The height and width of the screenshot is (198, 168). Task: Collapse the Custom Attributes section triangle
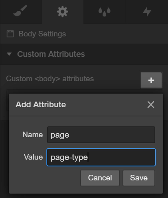coord(9,54)
